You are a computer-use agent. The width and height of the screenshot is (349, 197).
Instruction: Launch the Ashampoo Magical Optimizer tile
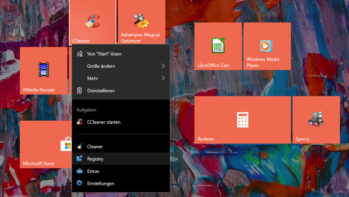[x=141, y=22]
